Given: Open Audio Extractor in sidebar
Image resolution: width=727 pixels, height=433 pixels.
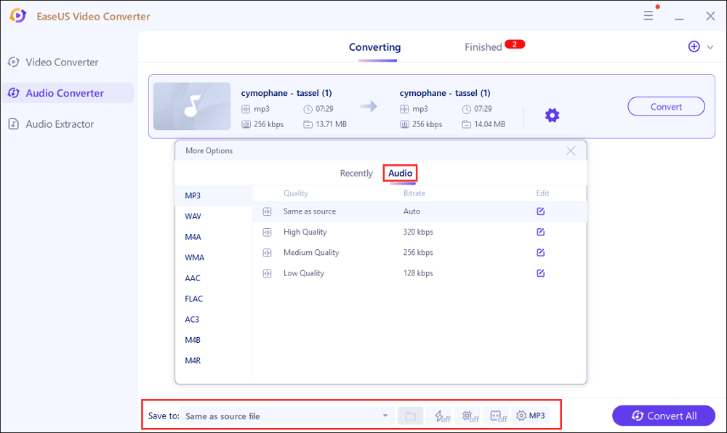Looking at the screenshot, I should pos(60,124).
